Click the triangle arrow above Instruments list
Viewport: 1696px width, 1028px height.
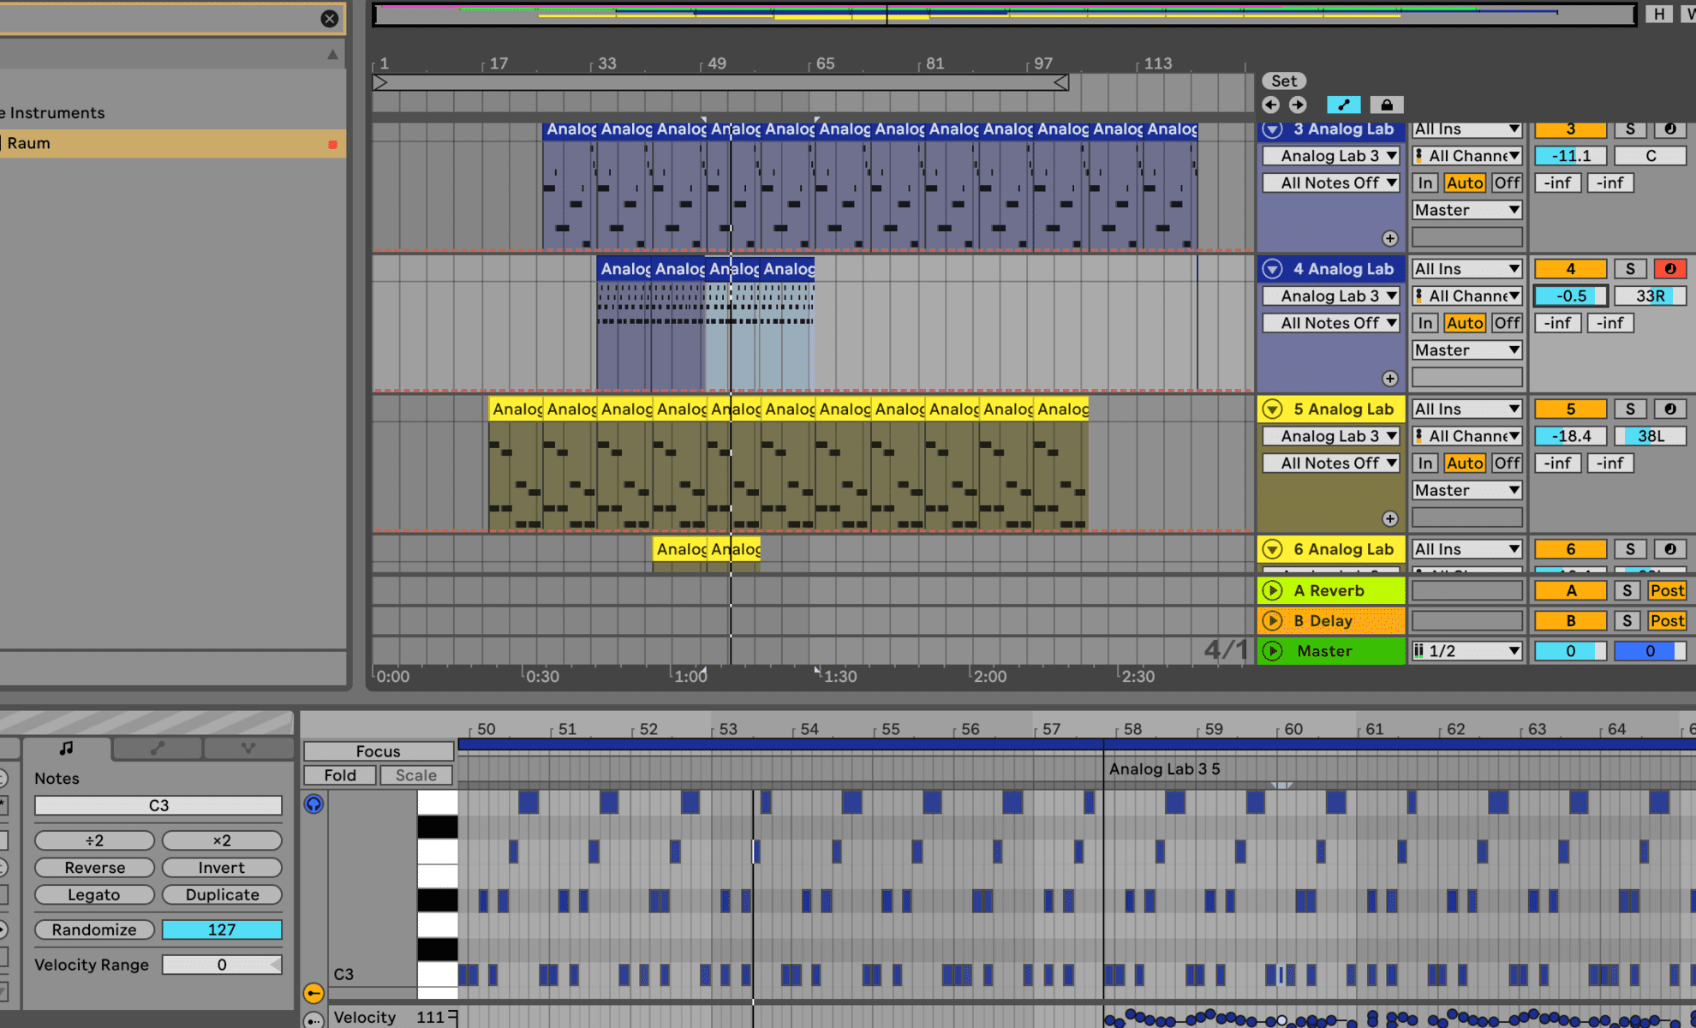point(332,55)
